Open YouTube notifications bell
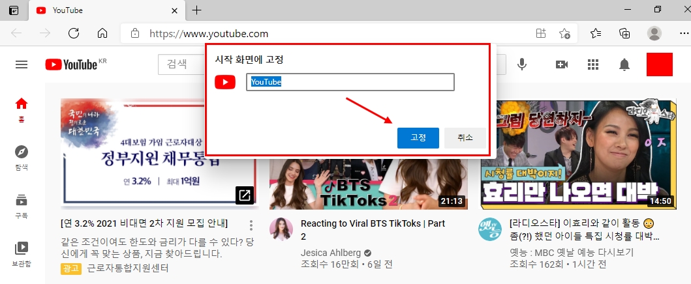691x284 pixels. (624, 64)
